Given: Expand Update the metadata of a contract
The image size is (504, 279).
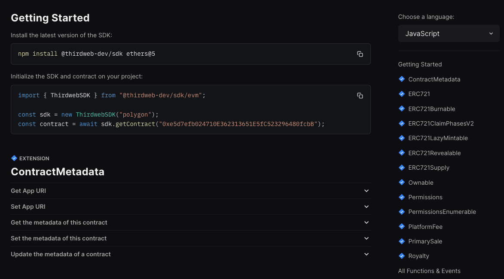Looking at the screenshot, I should coord(191,254).
